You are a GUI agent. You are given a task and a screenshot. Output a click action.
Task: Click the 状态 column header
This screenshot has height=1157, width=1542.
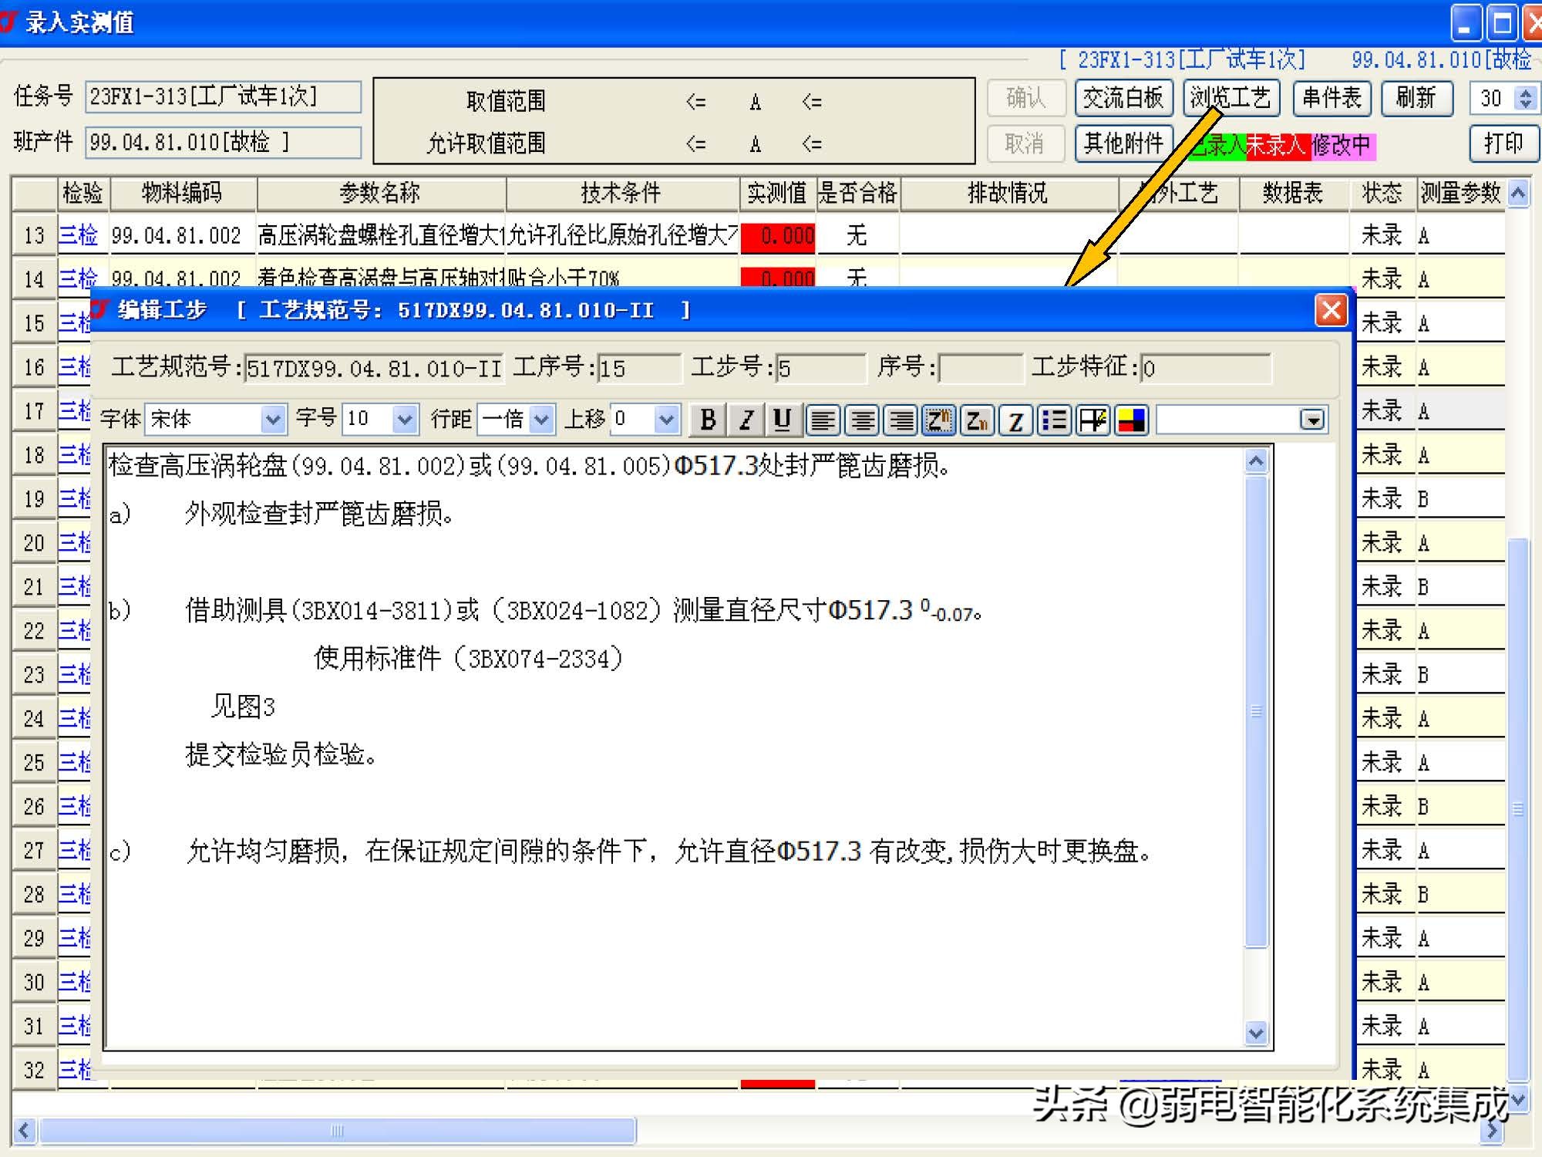[x=1382, y=193]
